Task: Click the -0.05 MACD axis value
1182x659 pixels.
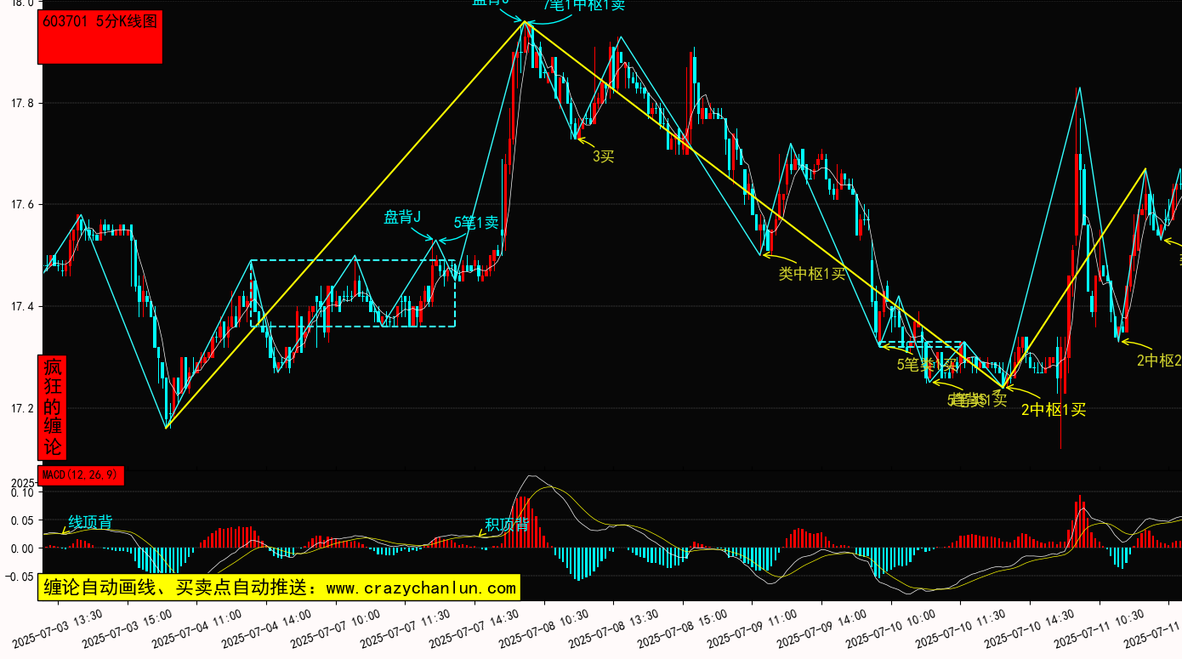Action: 20,577
